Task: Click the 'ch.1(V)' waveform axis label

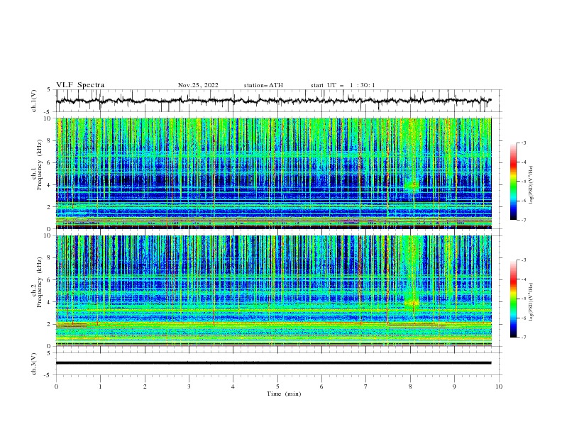Action: 34,101
